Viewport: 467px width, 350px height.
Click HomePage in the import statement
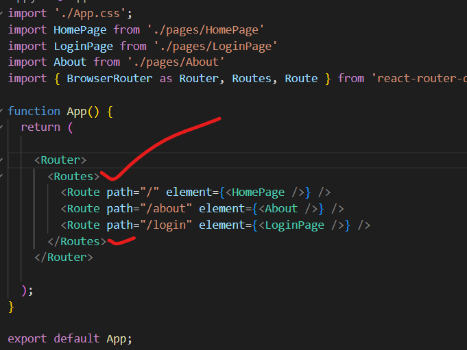(80, 29)
